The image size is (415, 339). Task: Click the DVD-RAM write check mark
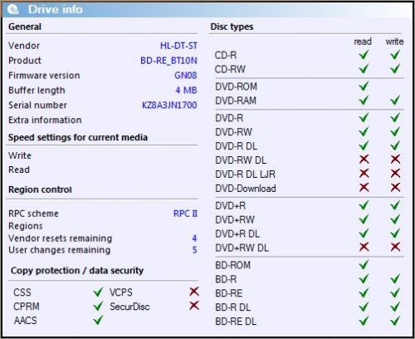coord(395,100)
